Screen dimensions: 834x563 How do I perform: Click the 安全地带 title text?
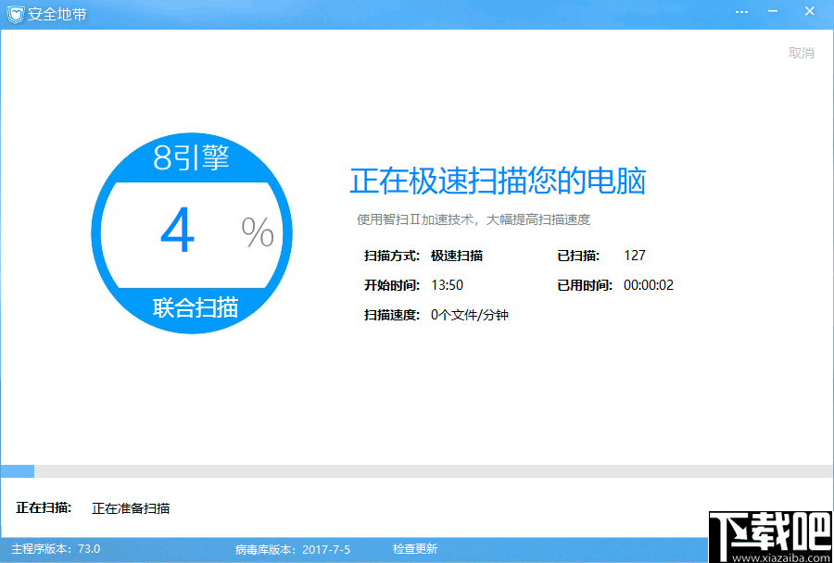coord(57,15)
